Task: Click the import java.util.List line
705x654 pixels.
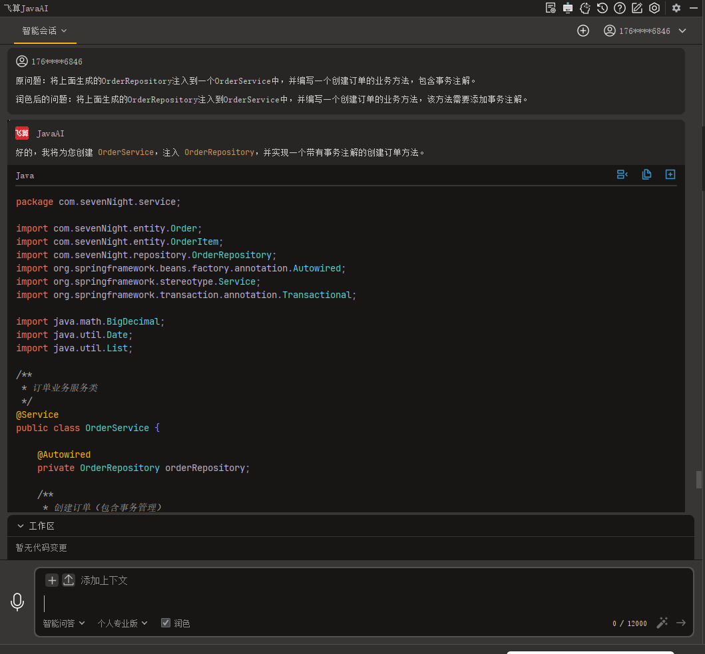Action: [x=74, y=348]
